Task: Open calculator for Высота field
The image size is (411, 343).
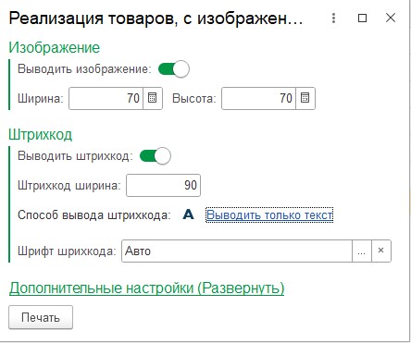Action: coord(305,98)
